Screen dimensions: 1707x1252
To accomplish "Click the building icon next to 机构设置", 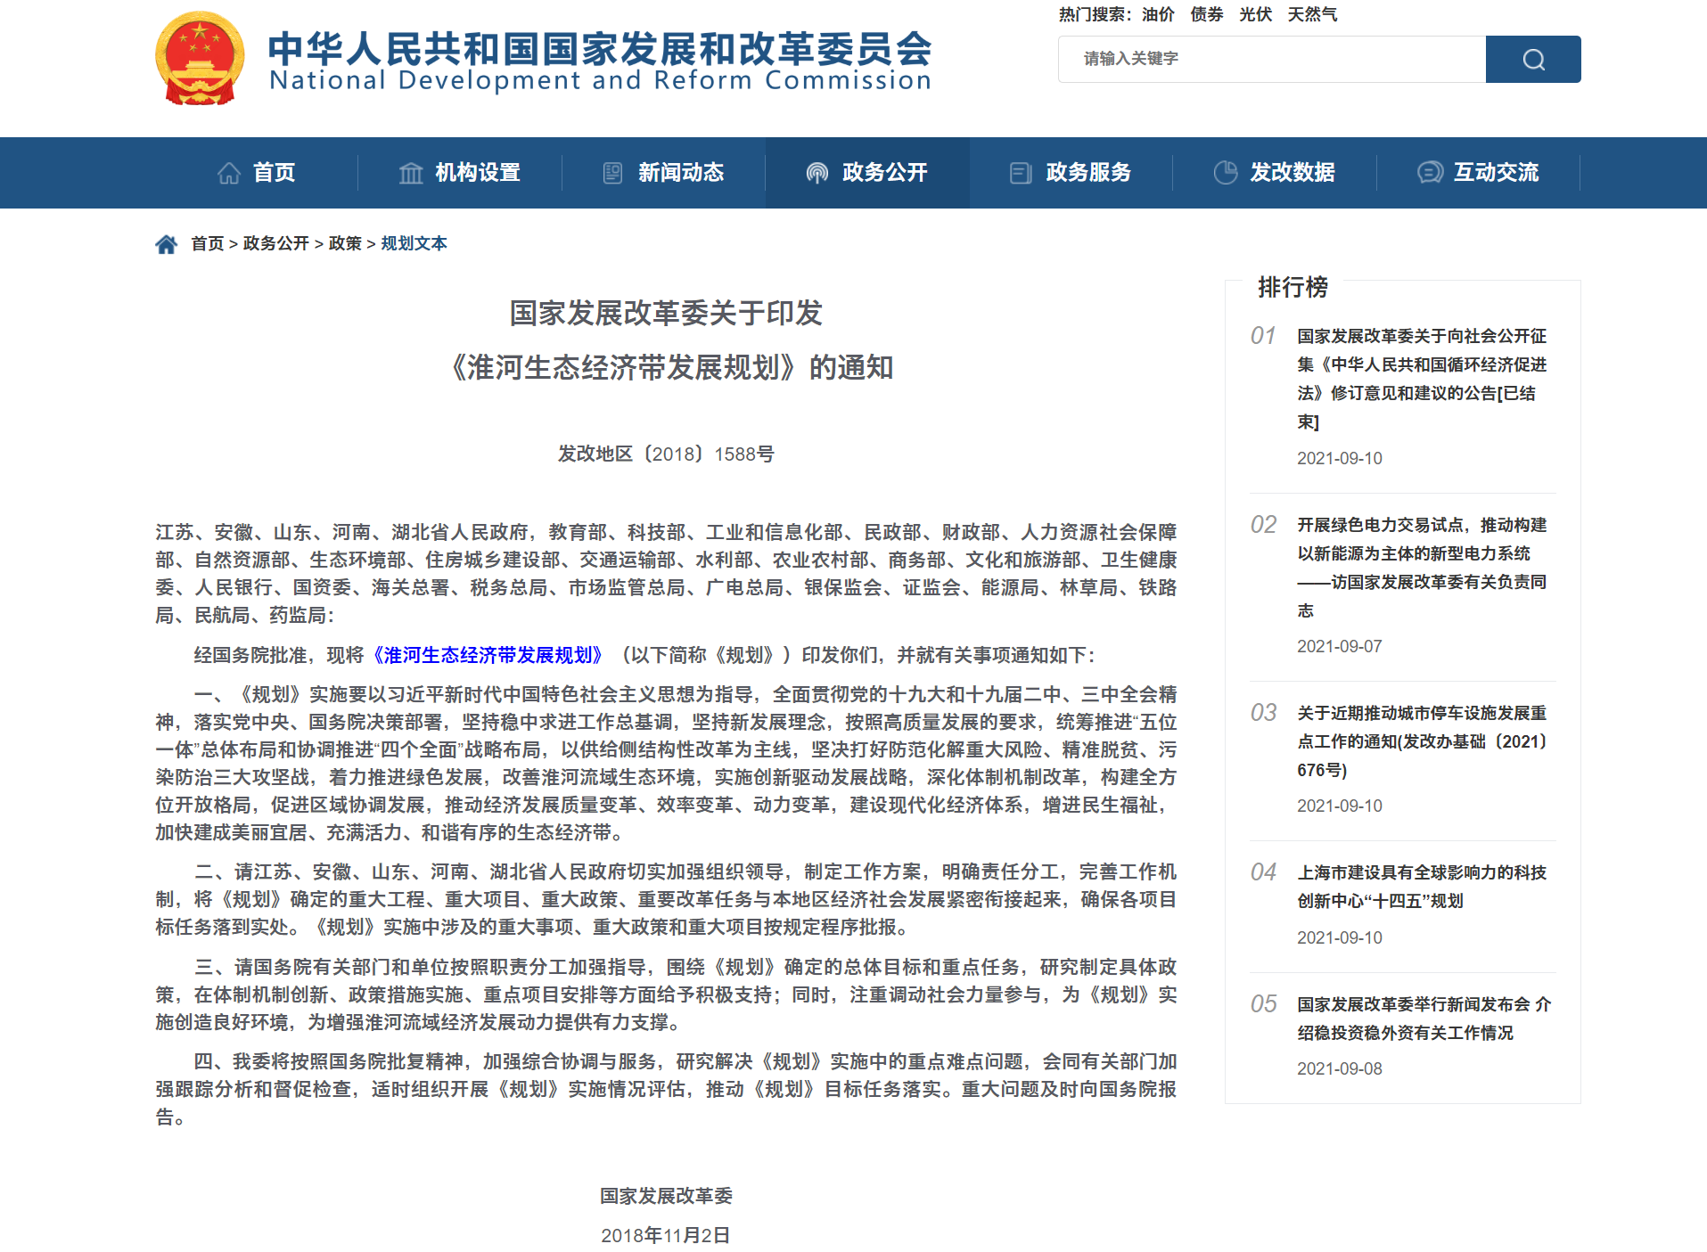I will [x=411, y=173].
